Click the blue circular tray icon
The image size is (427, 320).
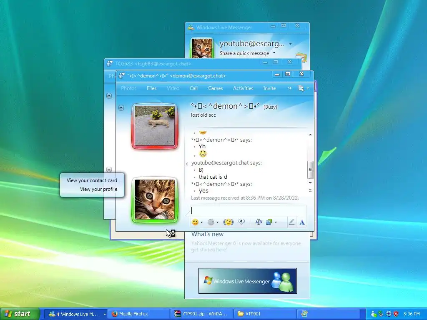(x=389, y=314)
